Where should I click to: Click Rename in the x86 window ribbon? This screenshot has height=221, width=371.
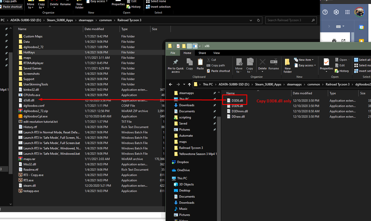[x=273, y=64]
